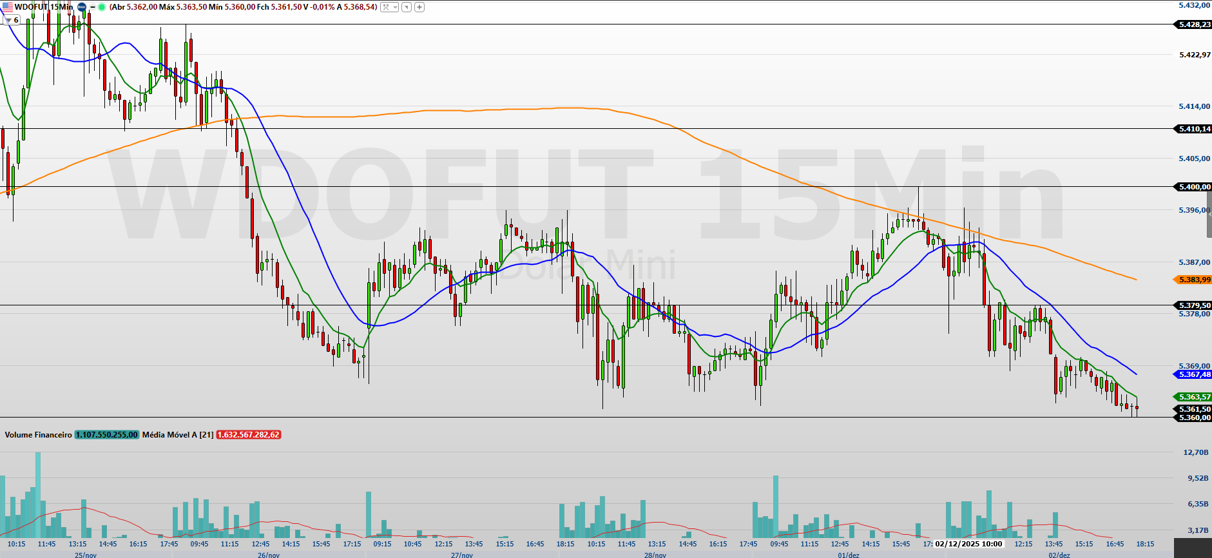The height and width of the screenshot is (558, 1212).
Task: Click the red 1.632.567.282,62 value badge
Action: 249,435
